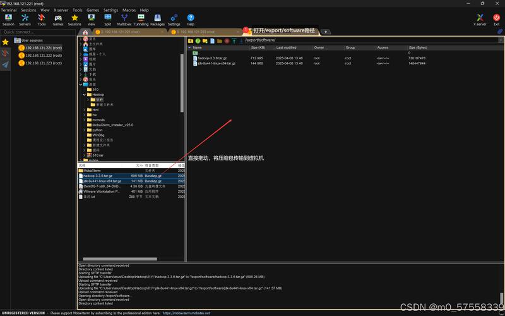Open the Servers toolbar icon

click(x=25, y=20)
